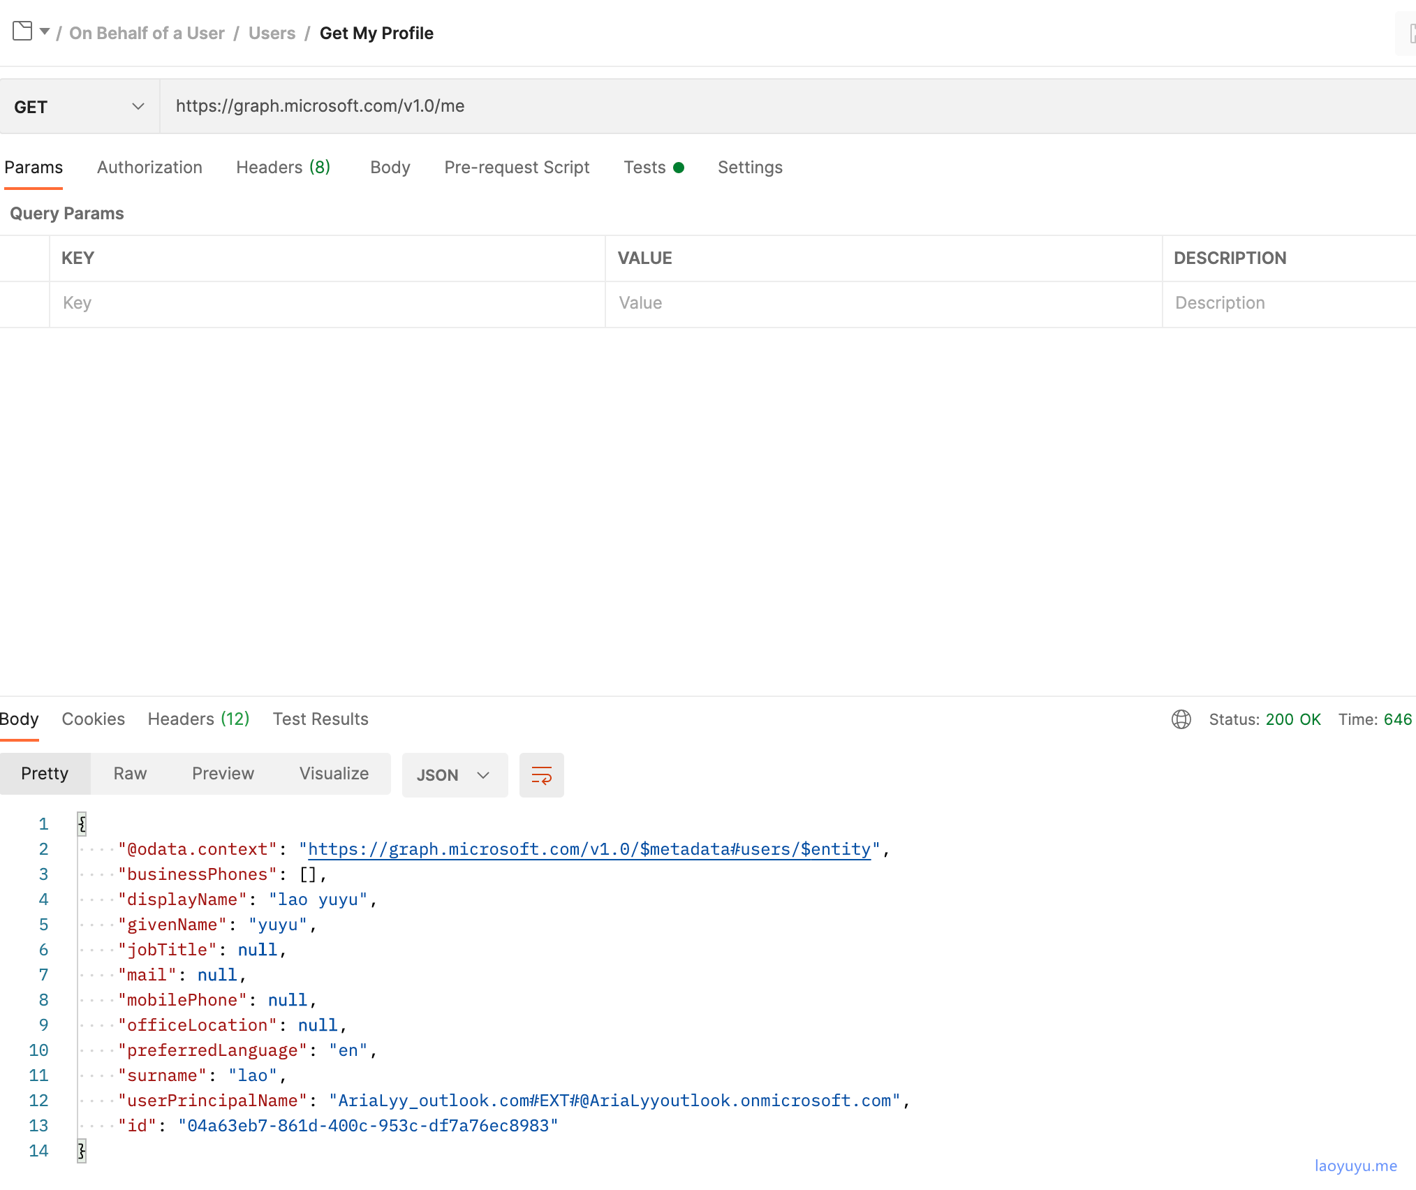Screen dimensions: 1416x1190
Task: Click the query param Key field
Action: (327, 304)
